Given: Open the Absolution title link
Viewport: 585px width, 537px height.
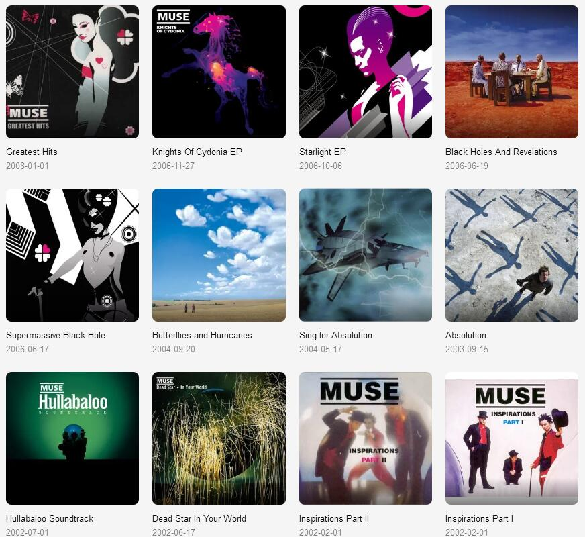Looking at the screenshot, I should point(466,335).
